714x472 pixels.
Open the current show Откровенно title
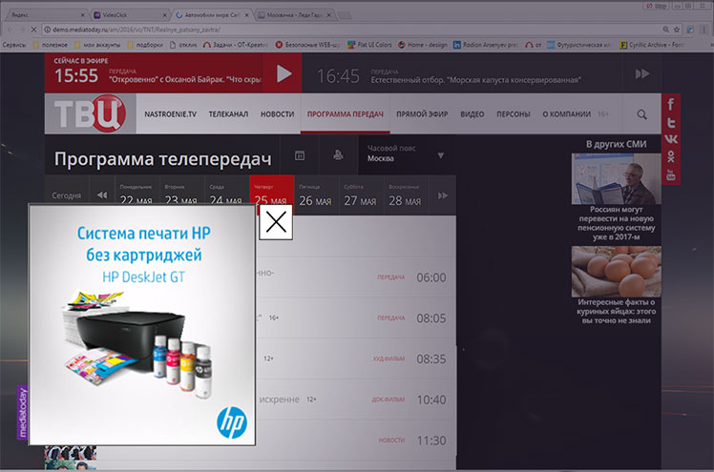[x=185, y=79]
